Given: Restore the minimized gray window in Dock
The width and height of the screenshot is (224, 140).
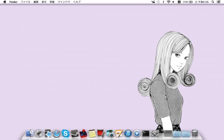Looking at the screenshot, I should click(168, 133).
